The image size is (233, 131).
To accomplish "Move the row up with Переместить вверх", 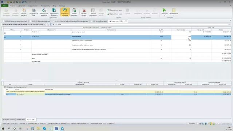I will [x=115, y=10].
